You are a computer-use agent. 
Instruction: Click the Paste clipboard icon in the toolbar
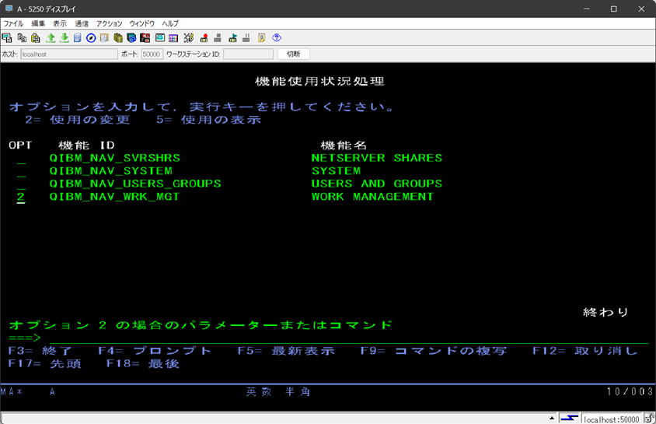[35, 37]
